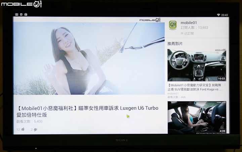This screenshot has width=242, height=152.
Task: Select the 2 dislikes count
Action: (32, 129)
